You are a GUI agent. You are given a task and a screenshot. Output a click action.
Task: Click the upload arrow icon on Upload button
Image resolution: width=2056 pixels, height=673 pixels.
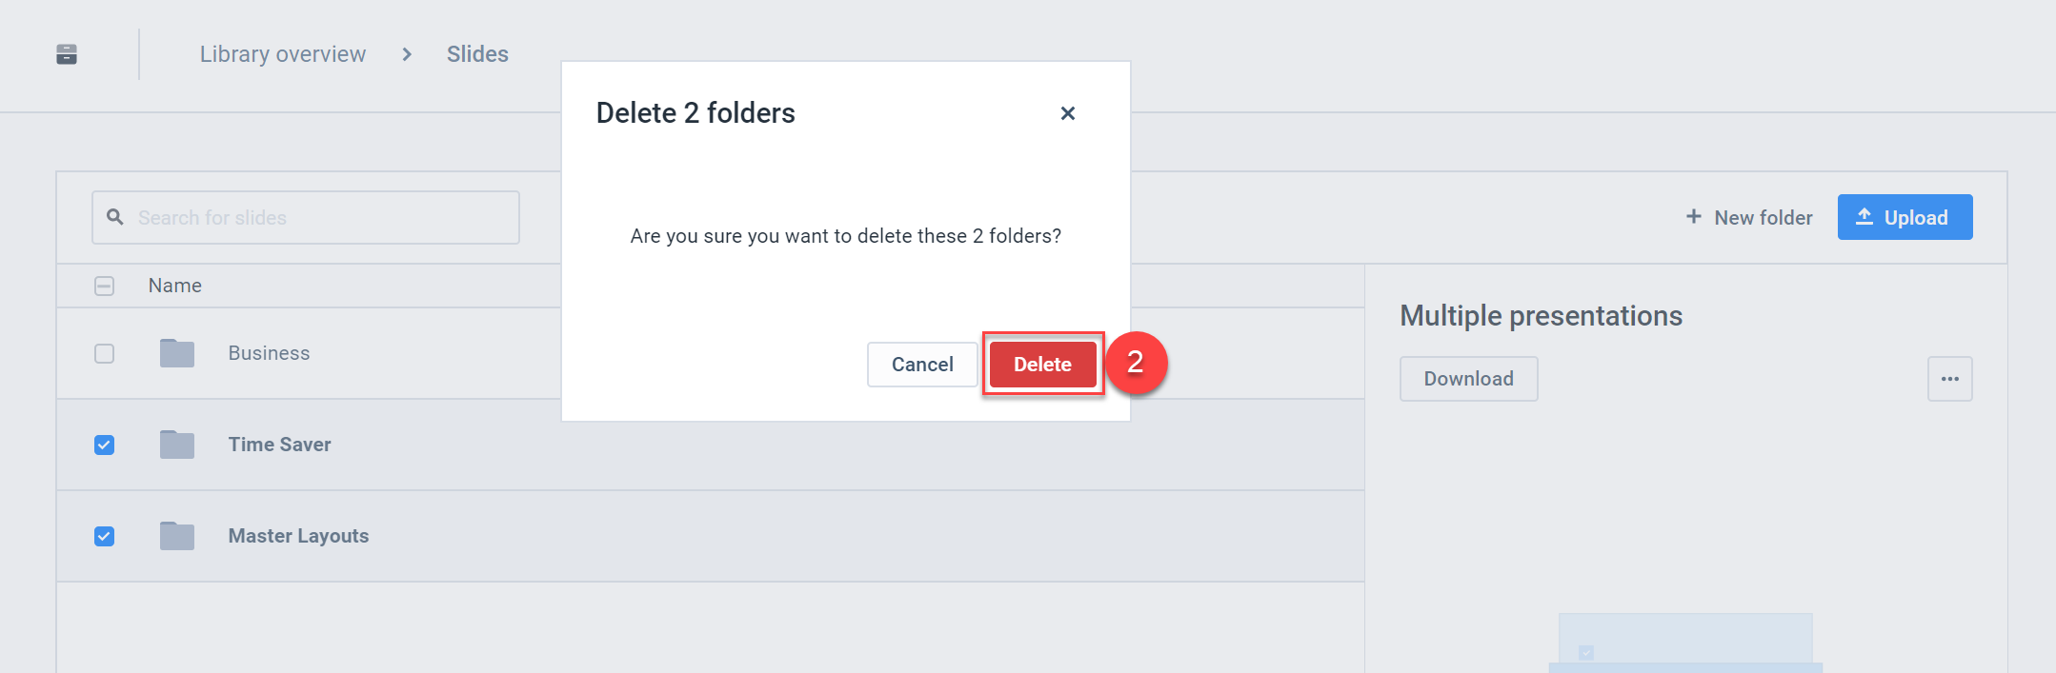tap(1866, 216)
